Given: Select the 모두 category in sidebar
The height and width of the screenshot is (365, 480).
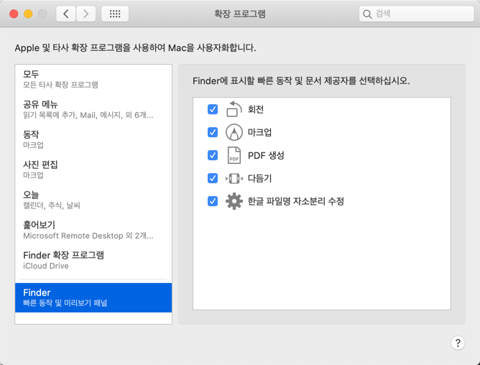Looking at the screenshot, I should tap(93, 79).
